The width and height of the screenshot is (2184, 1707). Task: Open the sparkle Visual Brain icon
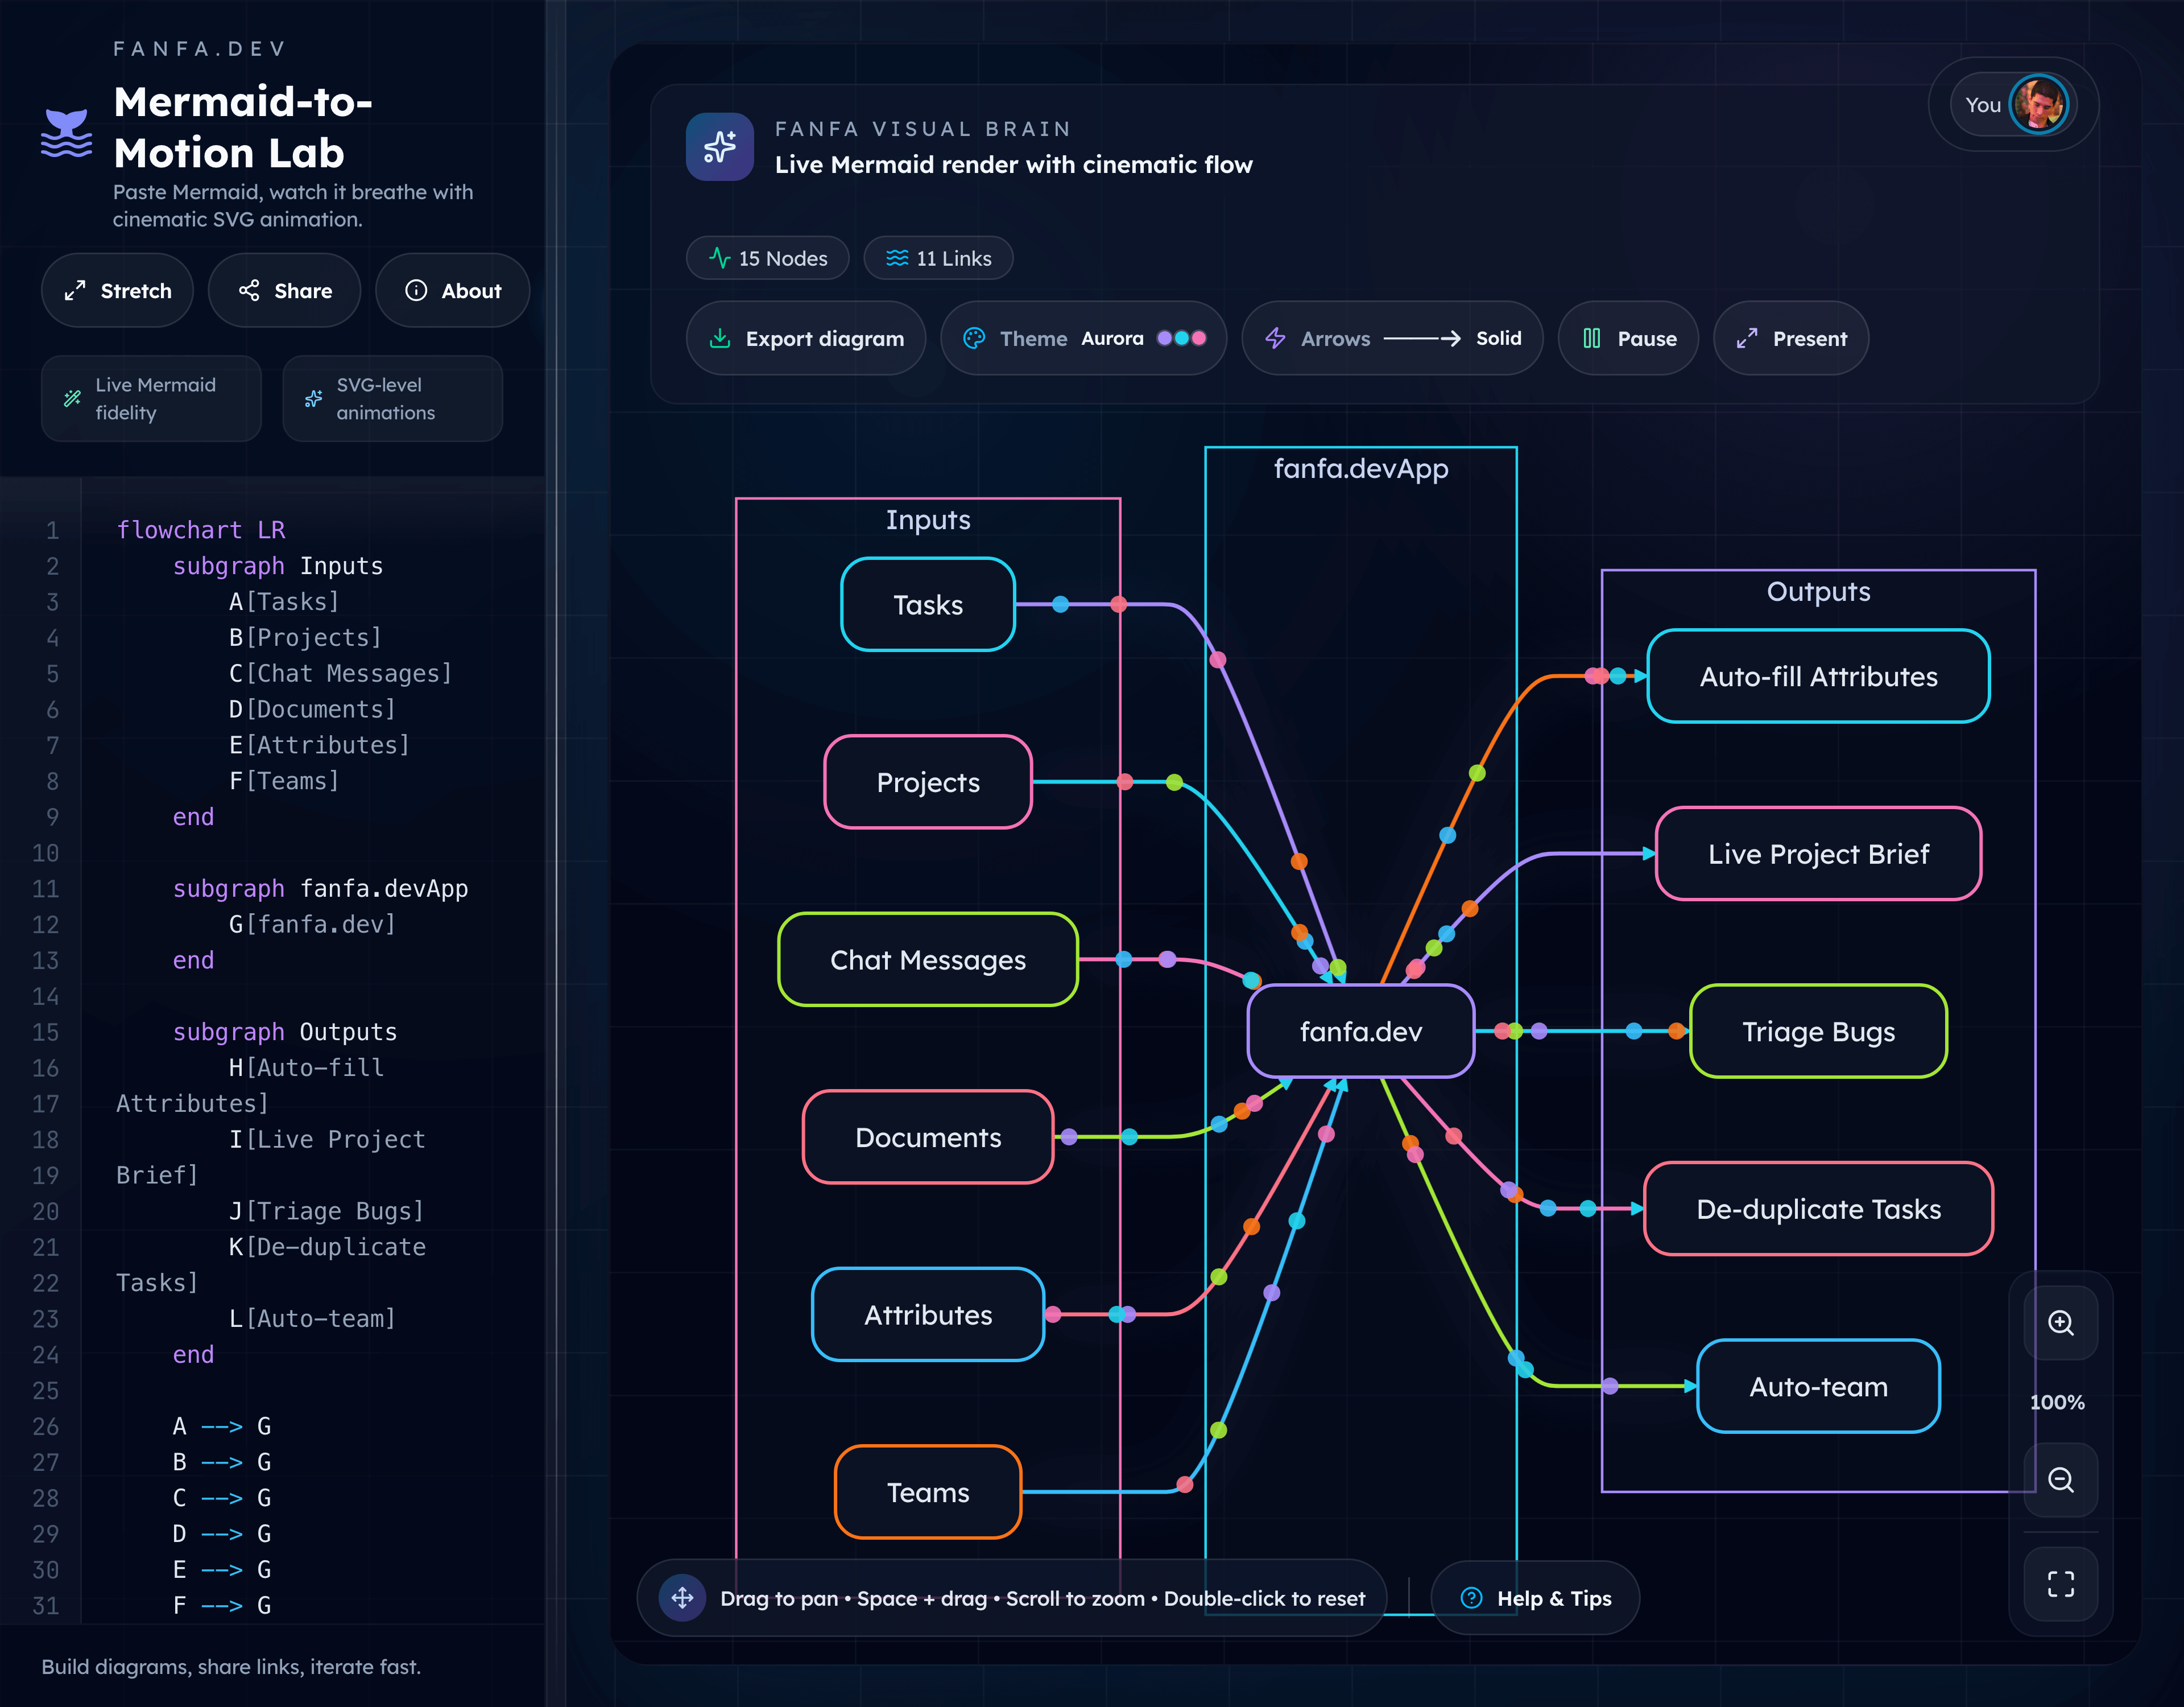(720, 147)
